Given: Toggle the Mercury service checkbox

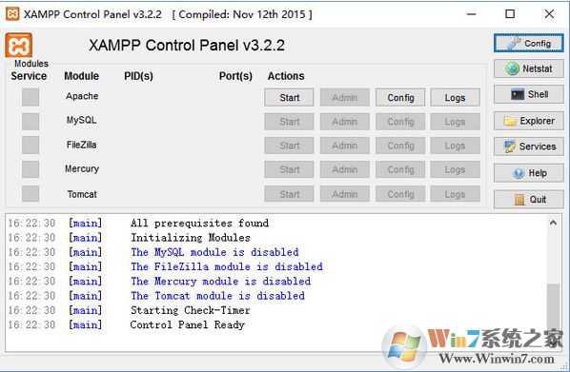Looking at the screenshot, I should pos(31,169).
